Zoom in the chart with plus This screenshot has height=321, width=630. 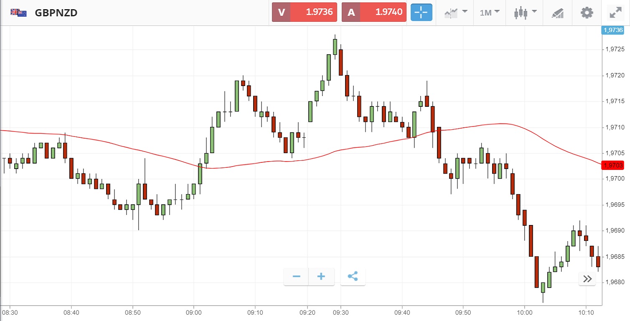point(321,276)
